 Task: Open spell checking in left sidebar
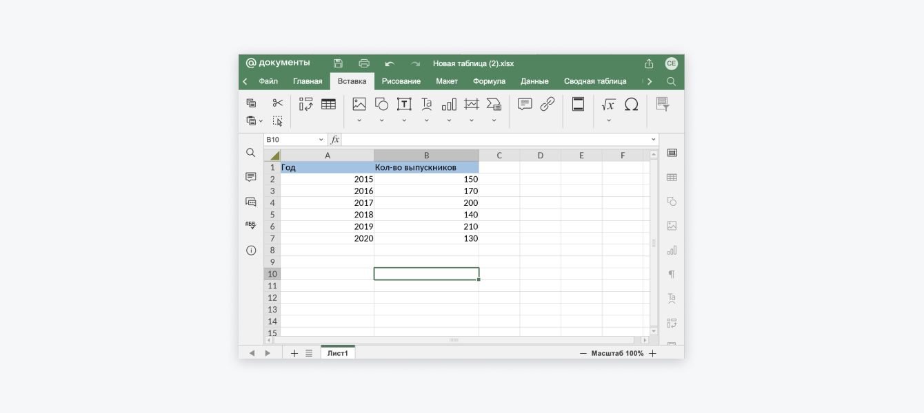251,225
